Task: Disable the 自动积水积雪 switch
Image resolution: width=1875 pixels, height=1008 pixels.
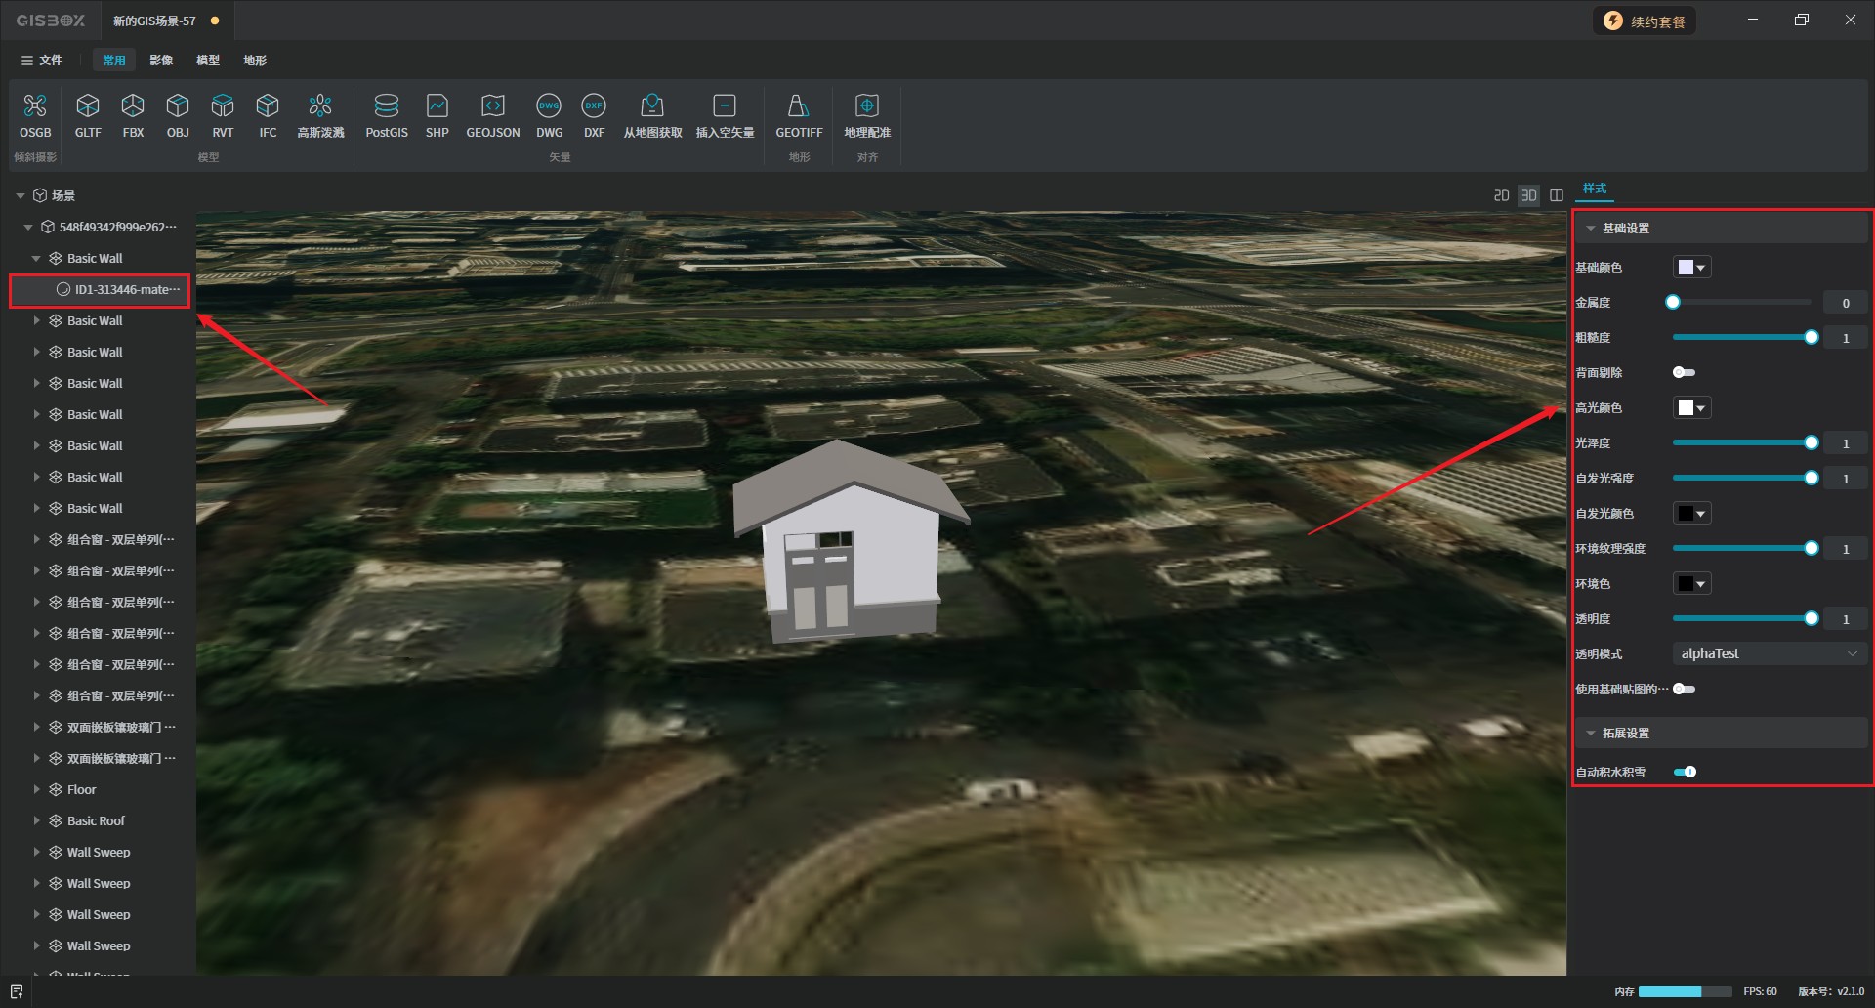Action: [1685, 772]
